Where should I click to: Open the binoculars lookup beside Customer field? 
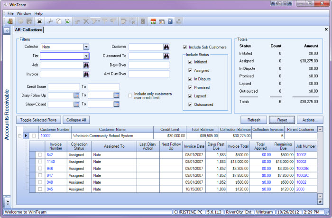[166, 47]
